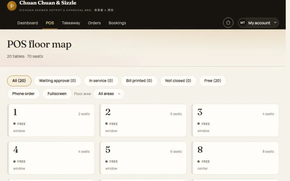Enter Fullscreen floor map mode
Screen dimensions: 290x181
click(57, 94)
